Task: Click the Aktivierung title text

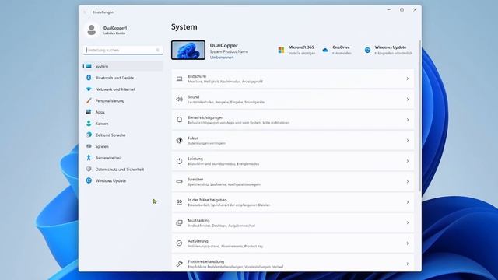Action: coord(198,241)
